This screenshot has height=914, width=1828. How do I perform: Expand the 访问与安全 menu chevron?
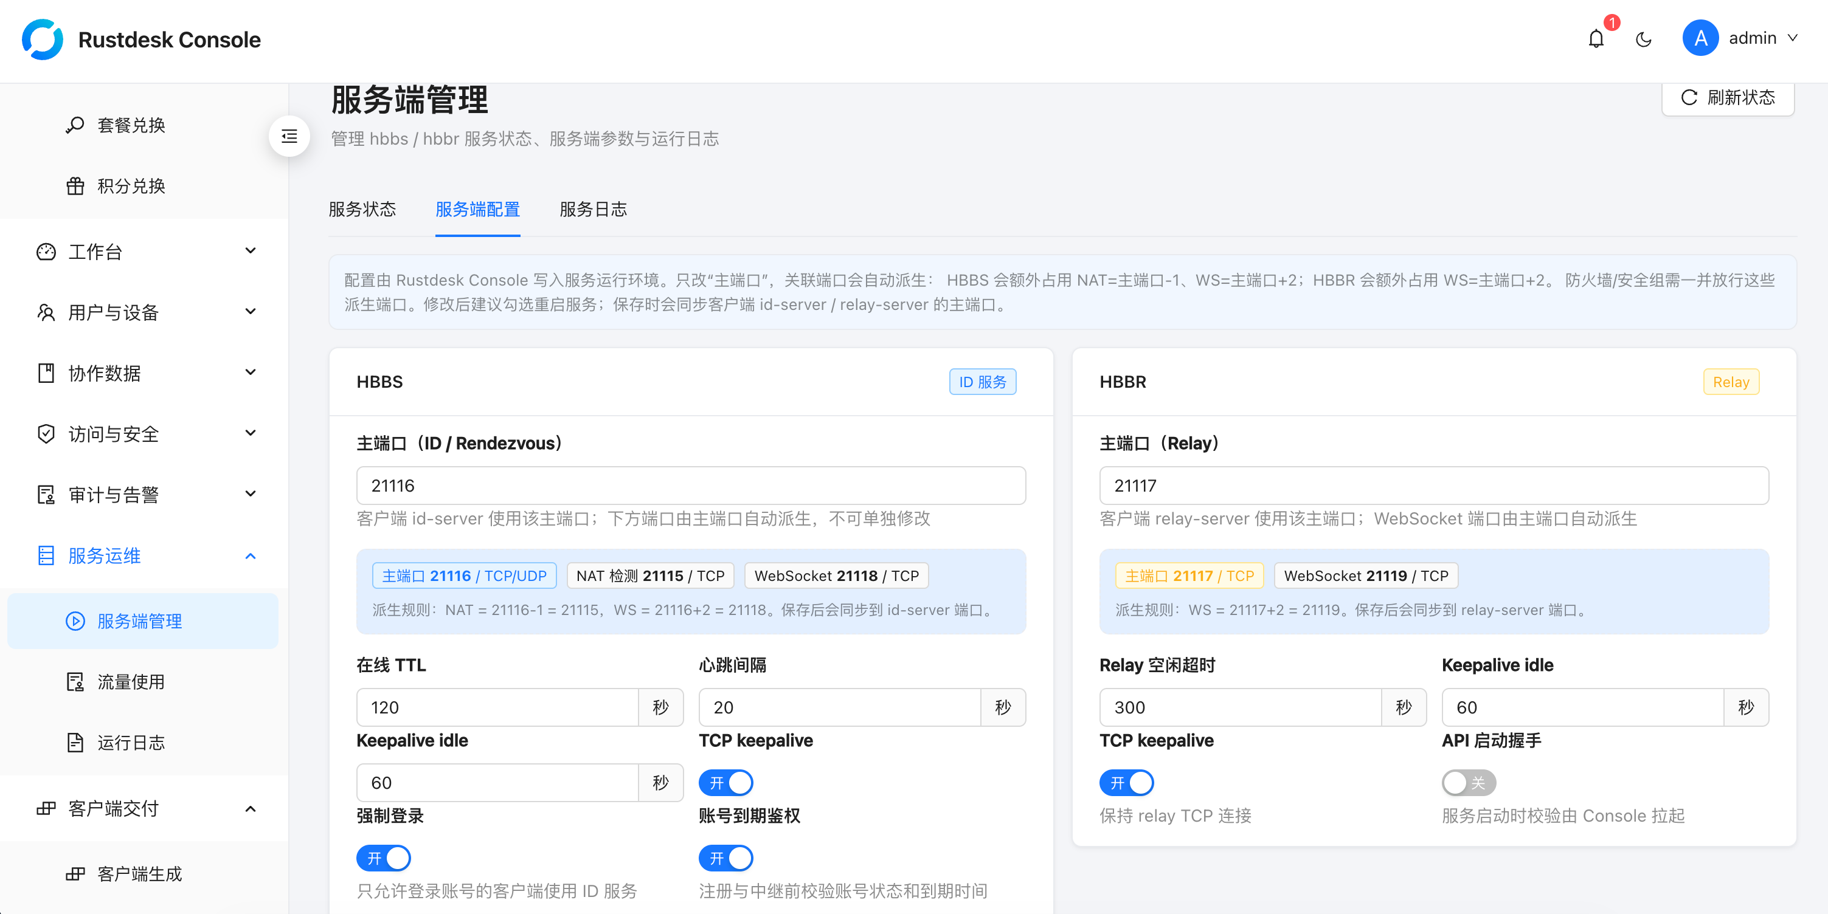pyautogui.click(x=251, y=433)
